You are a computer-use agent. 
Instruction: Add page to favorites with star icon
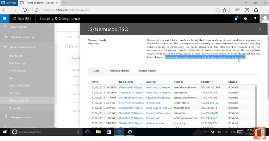coord(224,10)
